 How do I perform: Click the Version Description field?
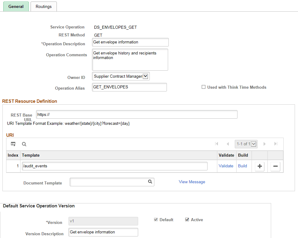click(x=103, y=232)
